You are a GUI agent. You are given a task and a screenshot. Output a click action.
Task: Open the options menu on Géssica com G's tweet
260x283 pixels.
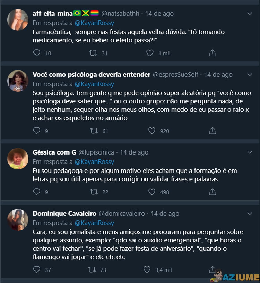tap(250, 152)
